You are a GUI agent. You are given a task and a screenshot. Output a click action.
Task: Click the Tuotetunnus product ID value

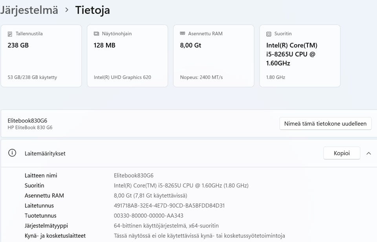coord(148,216)
